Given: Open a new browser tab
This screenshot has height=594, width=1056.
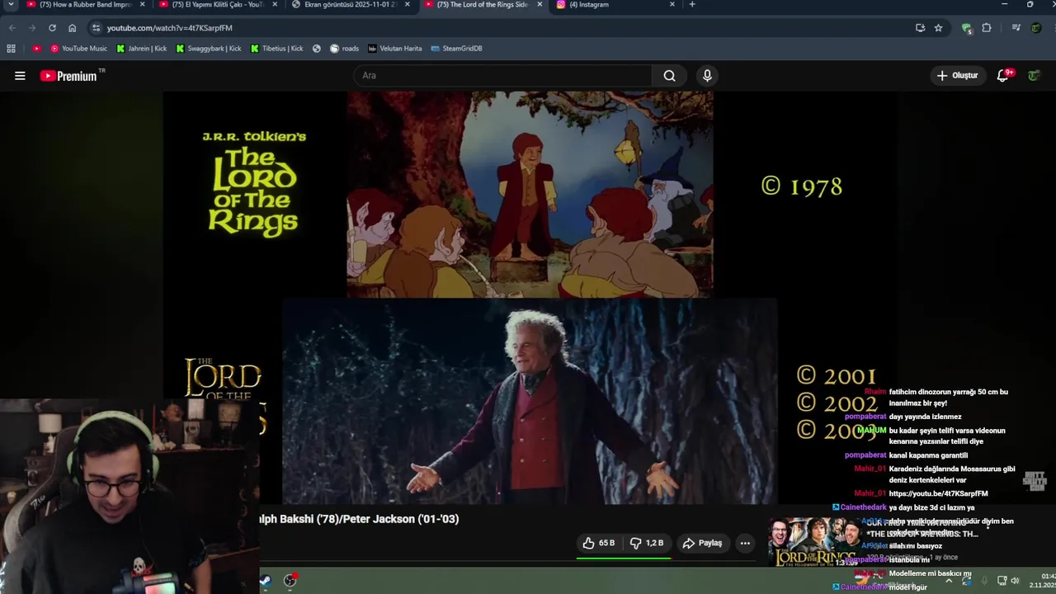Looking at the screenshot, I should (692, 5).
